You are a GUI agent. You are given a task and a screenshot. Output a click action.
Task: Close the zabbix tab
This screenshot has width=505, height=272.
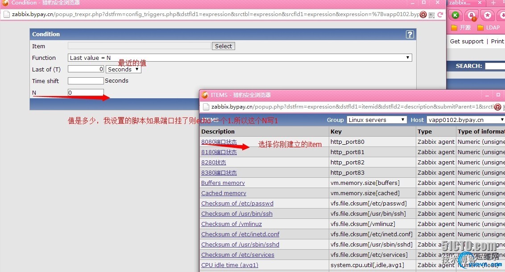coord(480,3)
